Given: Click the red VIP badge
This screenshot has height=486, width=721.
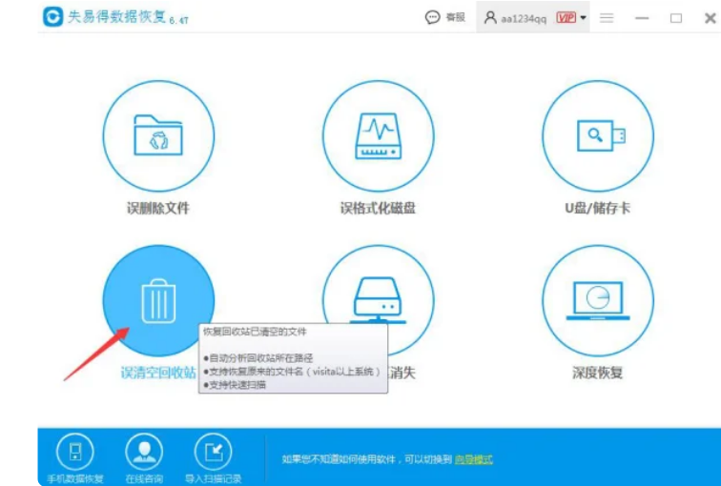Looking at the screenshot, I should click(x=566, y=18).
